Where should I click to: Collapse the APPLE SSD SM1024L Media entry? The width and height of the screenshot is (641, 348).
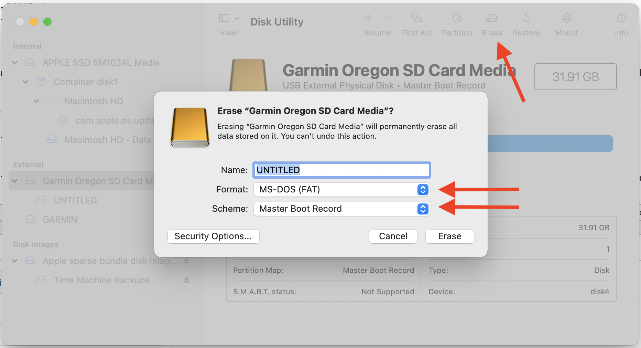pos(14,63)
